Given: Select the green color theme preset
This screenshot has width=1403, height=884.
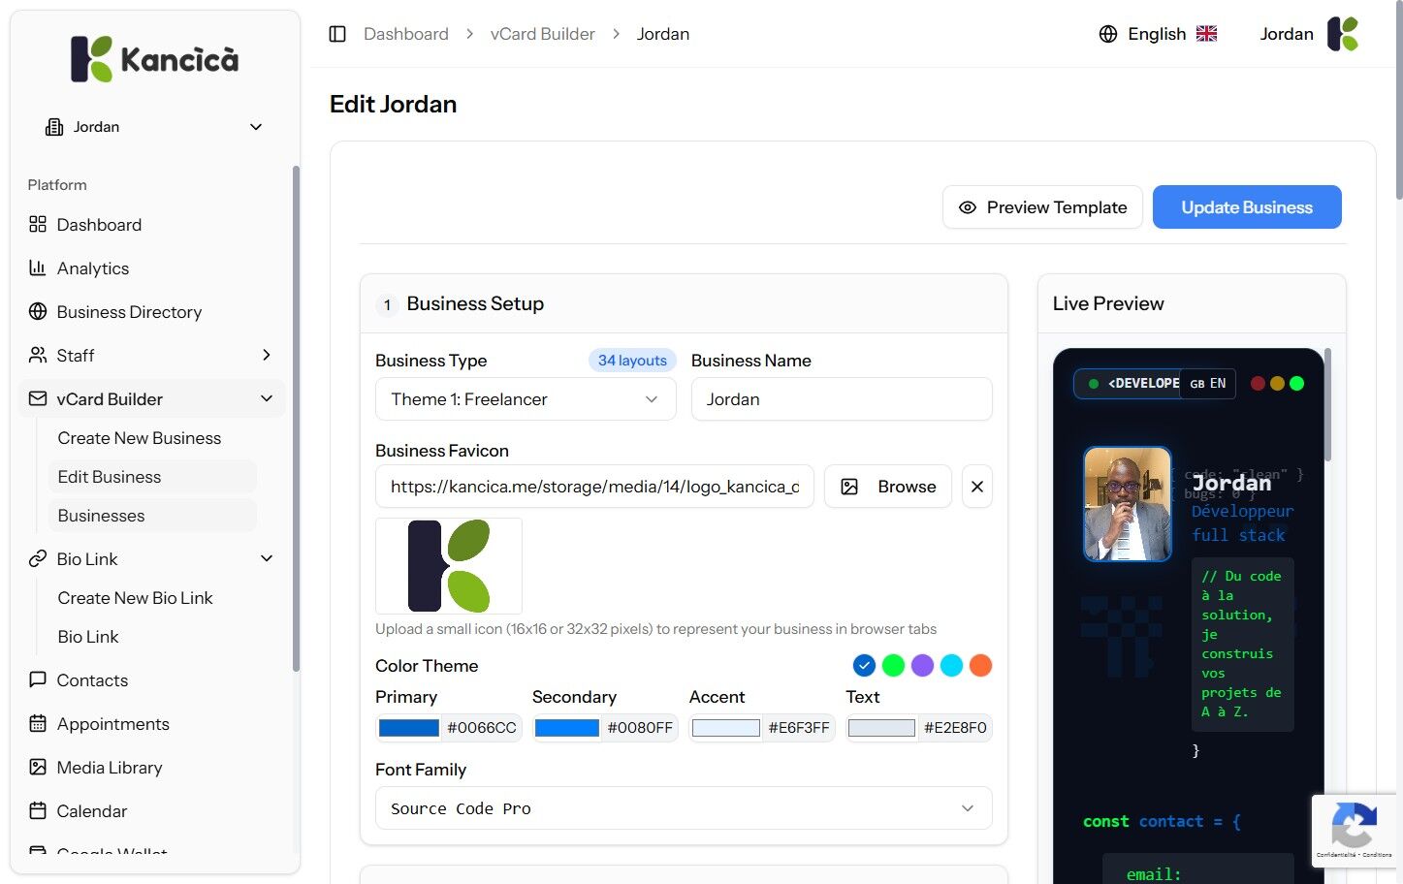Looking at the screenshot, I should coord(893,666).
